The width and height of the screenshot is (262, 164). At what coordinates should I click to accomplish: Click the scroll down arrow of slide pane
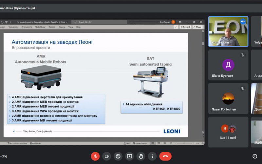pos(203,132)
